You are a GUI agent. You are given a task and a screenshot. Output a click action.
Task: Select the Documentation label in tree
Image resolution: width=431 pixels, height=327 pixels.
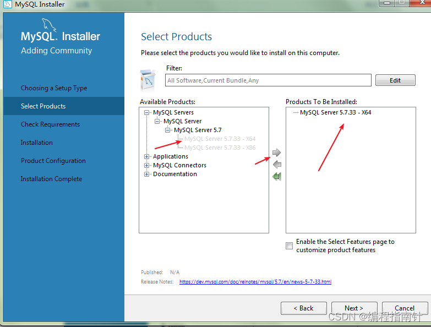point(175,174)
